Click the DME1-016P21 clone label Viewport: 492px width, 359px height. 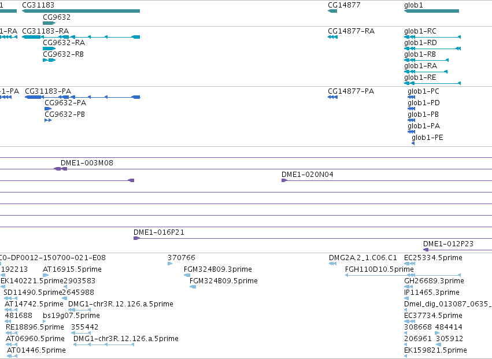tap(159, 232)
